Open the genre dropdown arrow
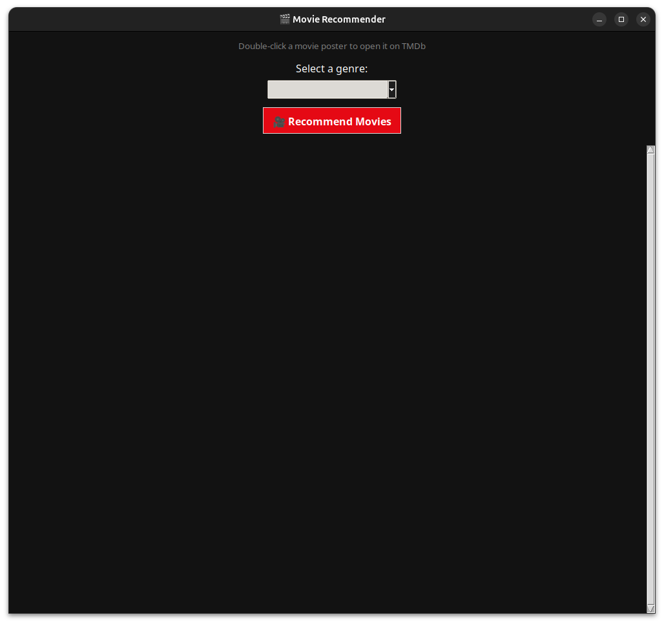Screen dimensions: 664x624 tap(391, 89)
